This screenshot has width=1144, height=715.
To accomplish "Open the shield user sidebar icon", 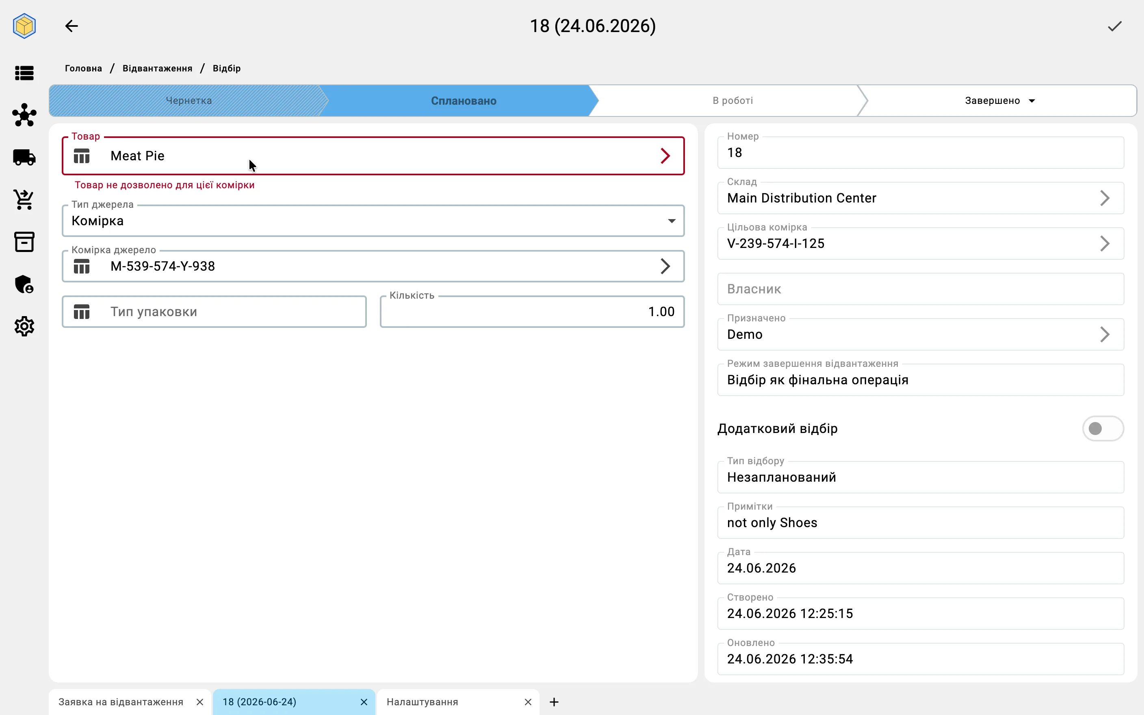I will point(24,284).
